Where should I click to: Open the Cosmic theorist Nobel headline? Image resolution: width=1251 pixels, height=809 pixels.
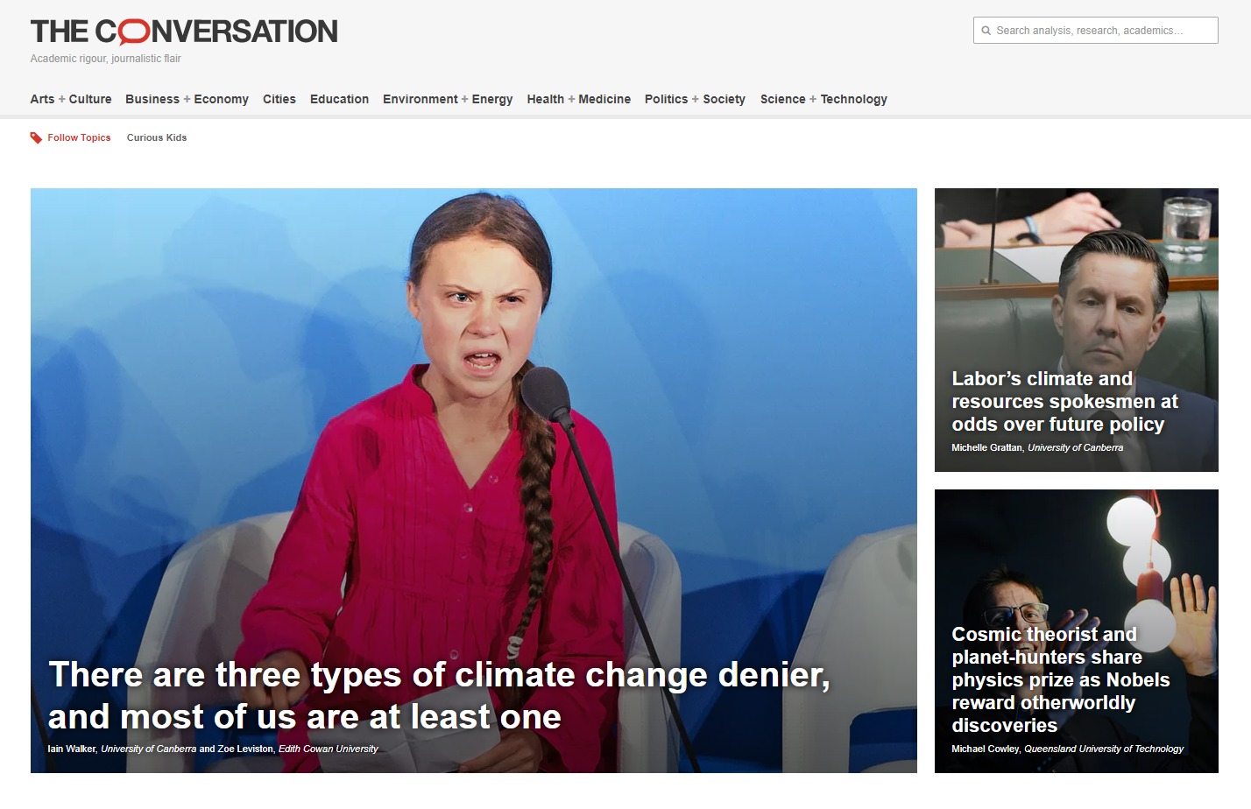tap(1060, 679)
